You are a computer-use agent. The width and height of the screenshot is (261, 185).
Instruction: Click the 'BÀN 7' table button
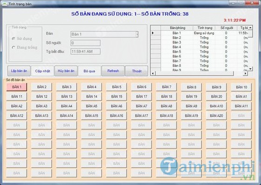tap(166, 87)
